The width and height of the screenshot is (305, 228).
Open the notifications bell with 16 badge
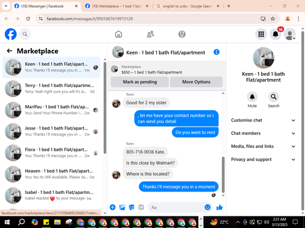point(276,34)
